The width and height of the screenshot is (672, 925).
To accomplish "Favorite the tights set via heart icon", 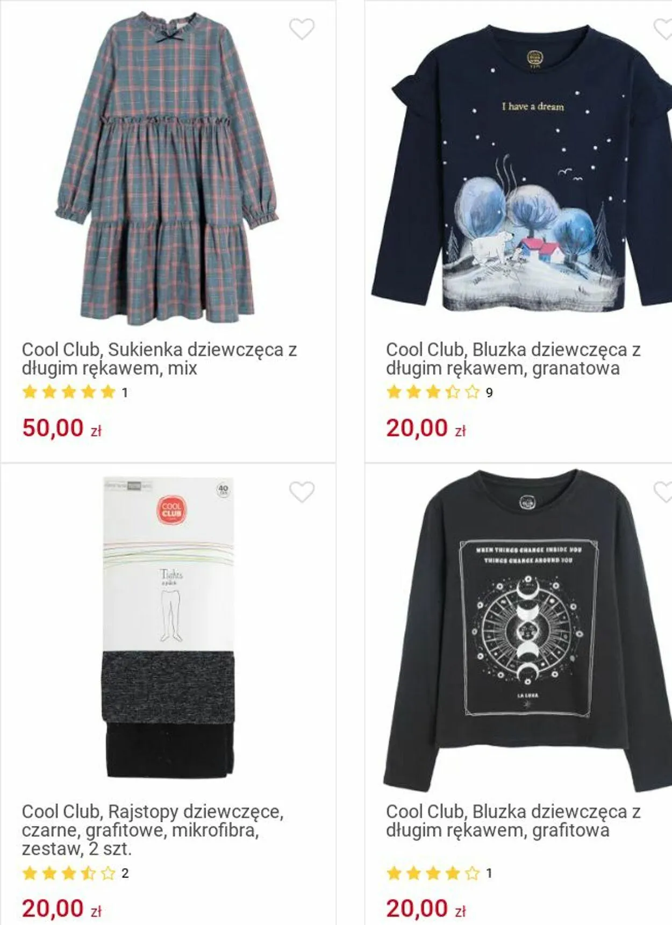I will (302, 492).
